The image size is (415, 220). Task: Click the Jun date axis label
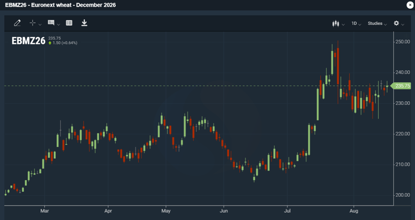pos(224,211)
